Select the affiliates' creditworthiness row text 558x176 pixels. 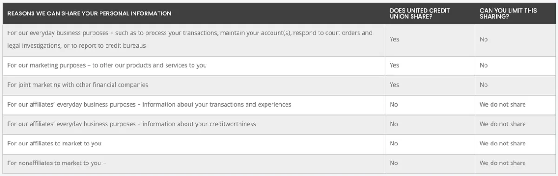(132, 124)
